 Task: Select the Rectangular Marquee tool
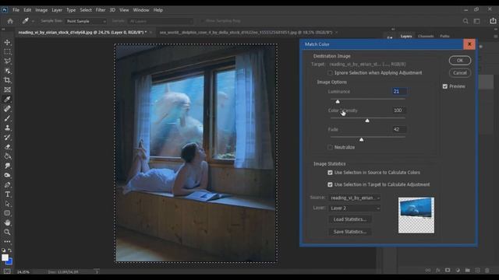[7, 52]
